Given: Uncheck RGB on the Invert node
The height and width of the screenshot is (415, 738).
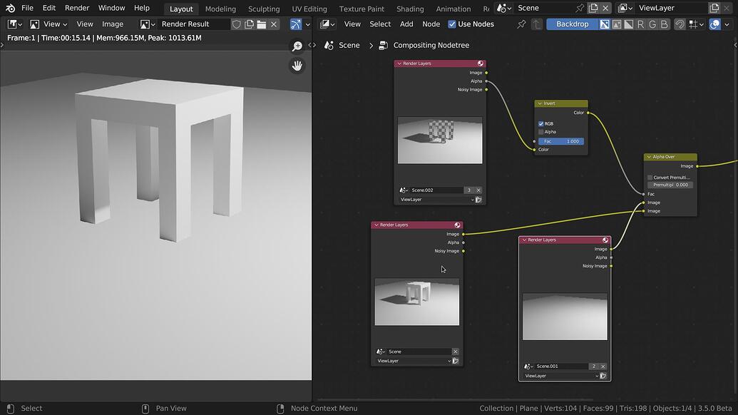Looking at the screenshot, I should pyautogui.click(x=540, y=124).
